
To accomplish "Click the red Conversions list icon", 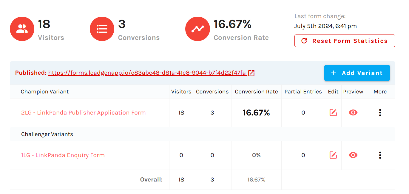I will [x=102, y=29].
